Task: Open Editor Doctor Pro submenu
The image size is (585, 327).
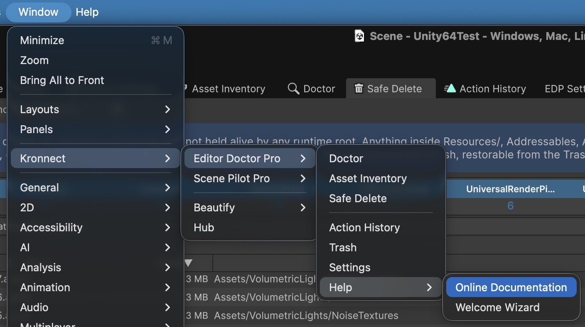Action: (x=250, y=159)
